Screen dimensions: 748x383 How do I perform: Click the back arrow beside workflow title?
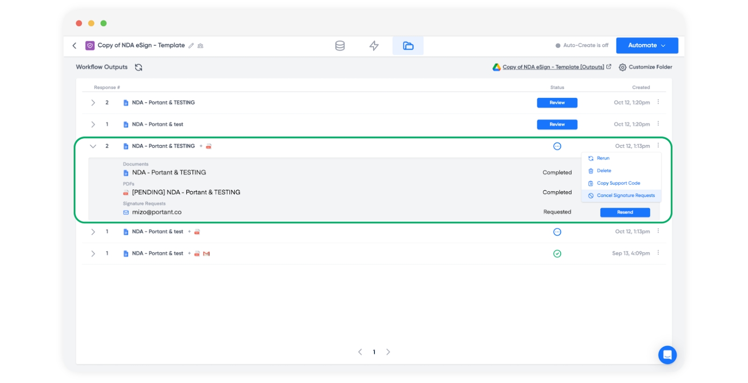74,45
